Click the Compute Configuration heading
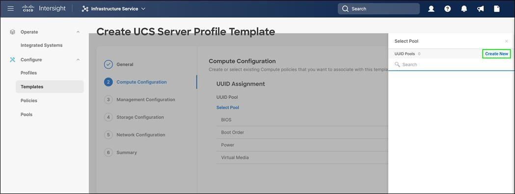This screenshot has width=515, height=194. (242, 61)
